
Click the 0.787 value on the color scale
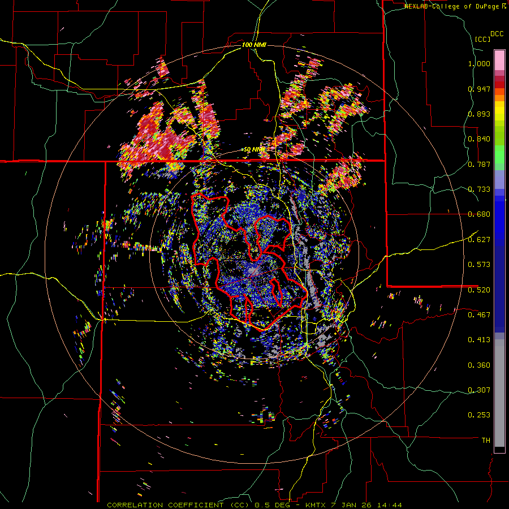pos(479,164)
